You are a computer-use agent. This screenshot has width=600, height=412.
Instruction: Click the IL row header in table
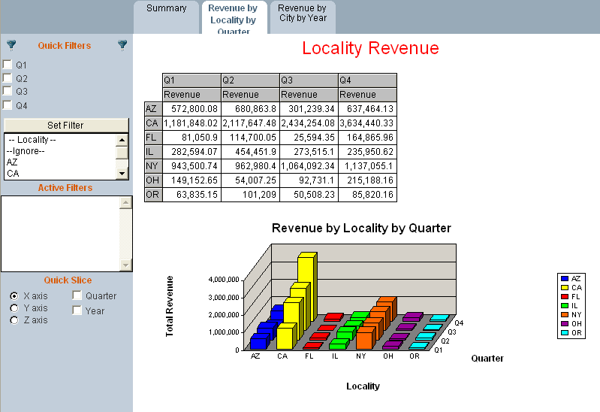(153, 152)
